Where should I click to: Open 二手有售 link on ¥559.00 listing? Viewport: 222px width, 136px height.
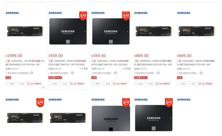click(83, 69)
